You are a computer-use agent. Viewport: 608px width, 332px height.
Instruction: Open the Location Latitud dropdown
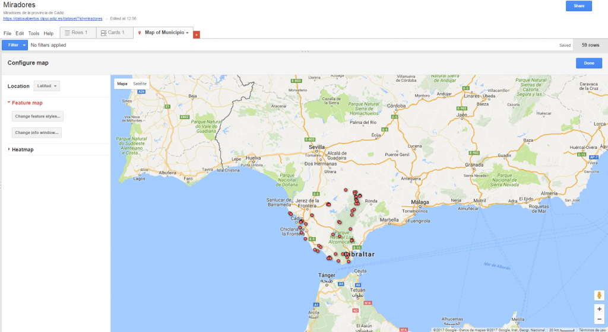(x=46, y=86)
